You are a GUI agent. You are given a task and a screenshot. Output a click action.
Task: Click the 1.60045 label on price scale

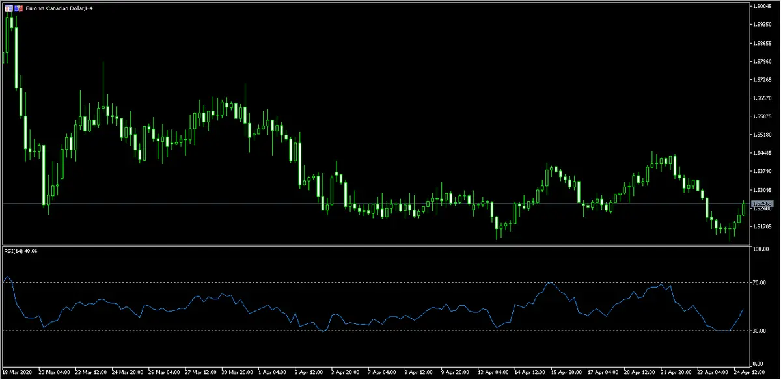click(x=761, y=7)
